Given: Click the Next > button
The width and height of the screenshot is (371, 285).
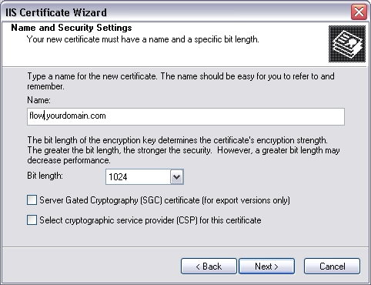Looking at the screenshot, I should (266, 267).
